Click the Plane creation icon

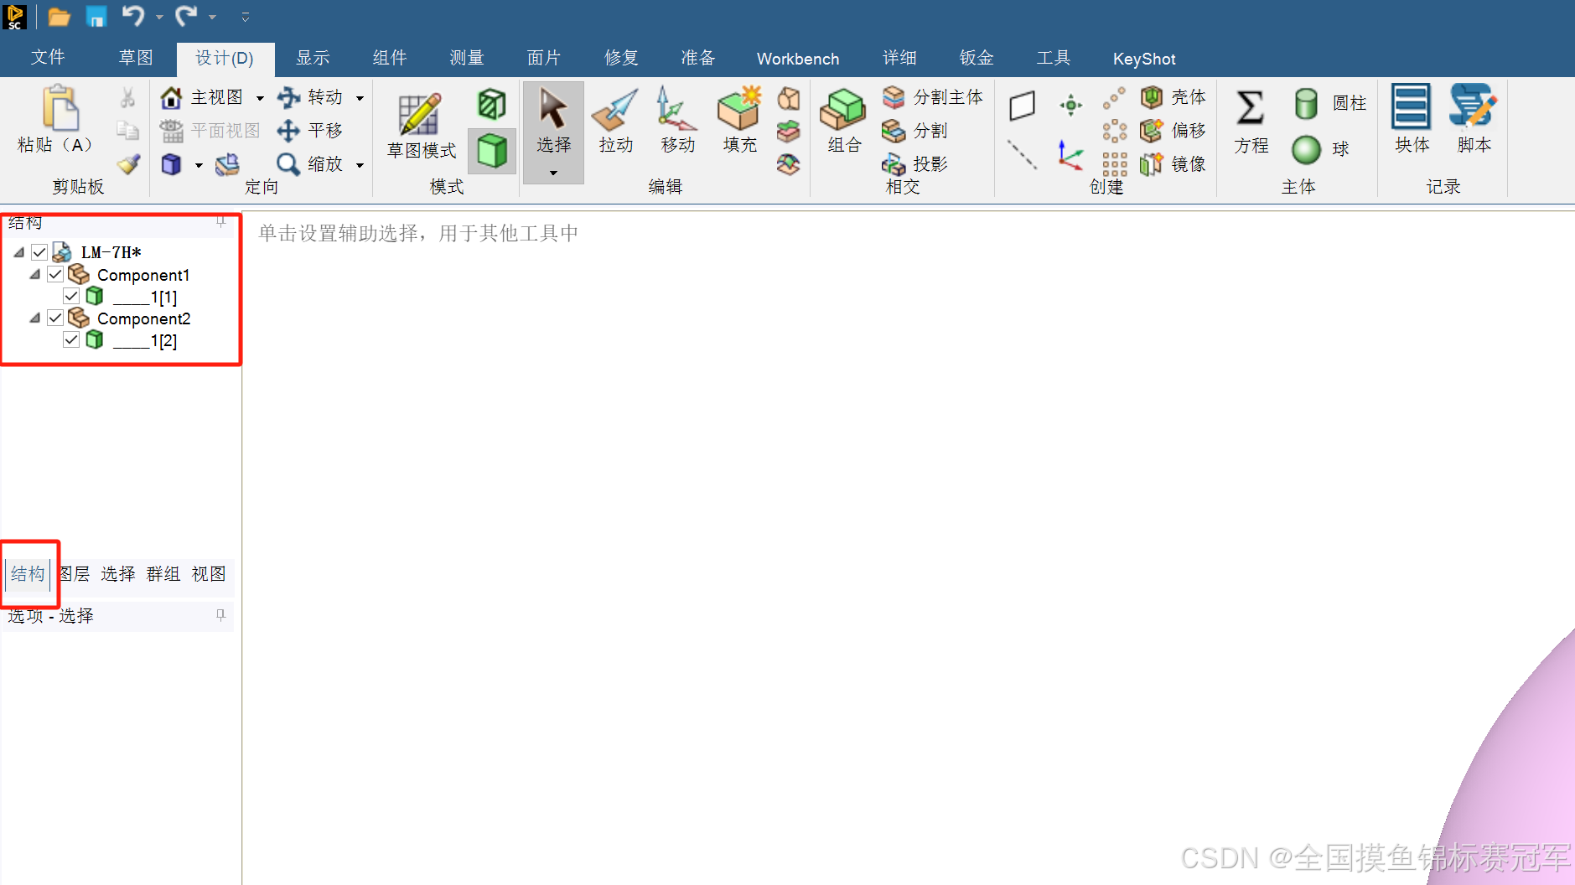pos(1022,106)
